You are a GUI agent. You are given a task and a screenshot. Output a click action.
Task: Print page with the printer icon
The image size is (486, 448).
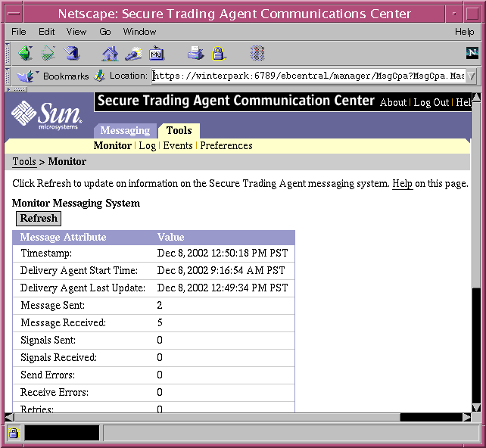[x=195, y=53]
